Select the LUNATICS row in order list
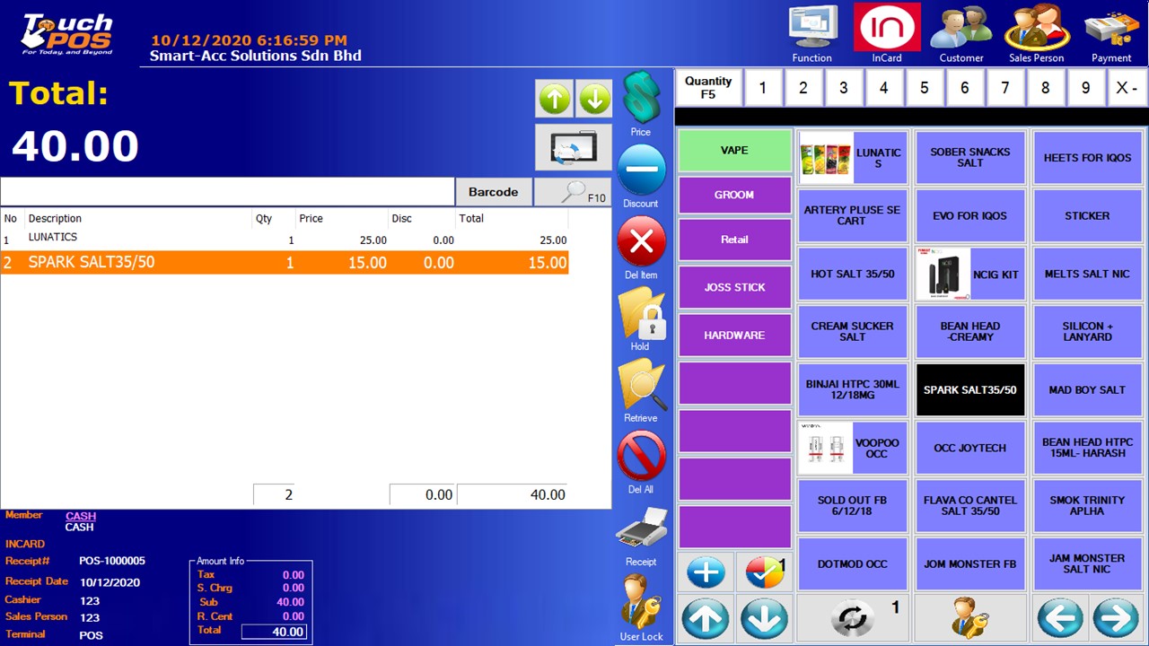This screenshot has width=1149, height=646. (x=285, y=240)
